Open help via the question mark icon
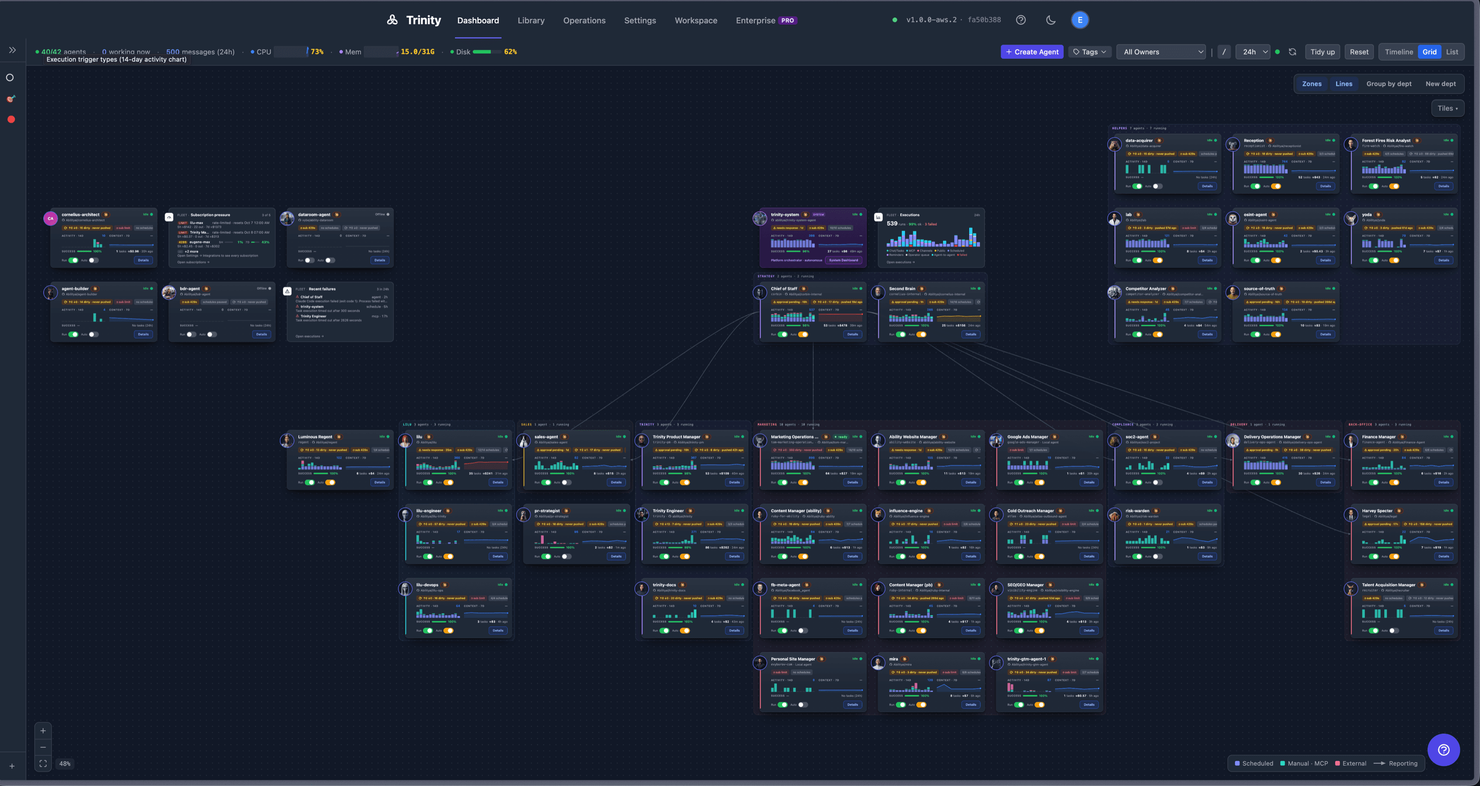This screenshot has height=786, width=1480. pos(1021,20)
